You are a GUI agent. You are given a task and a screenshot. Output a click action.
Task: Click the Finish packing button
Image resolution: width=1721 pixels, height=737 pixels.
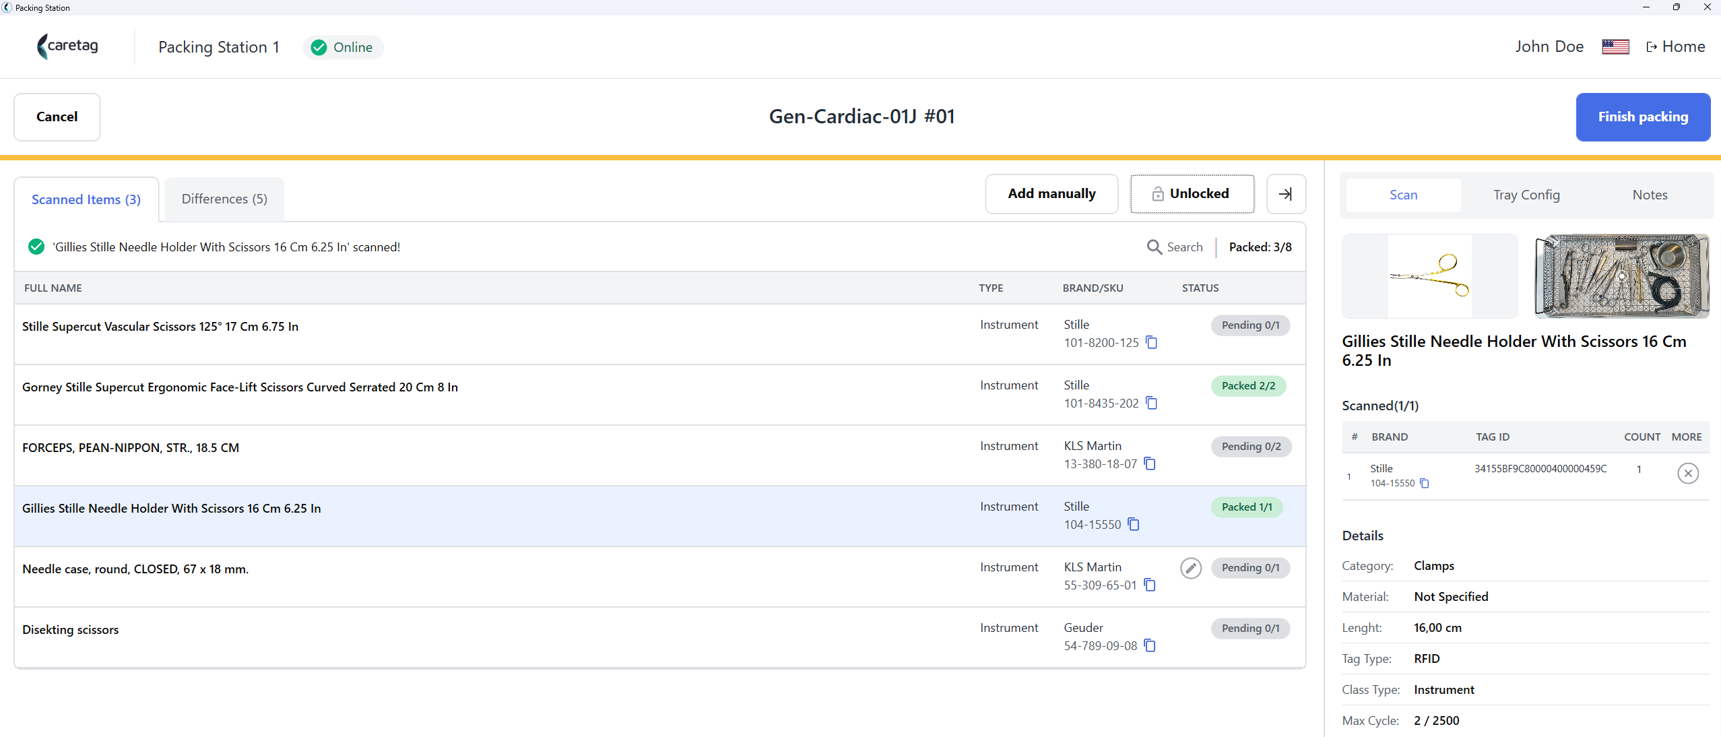point(1643,117)
